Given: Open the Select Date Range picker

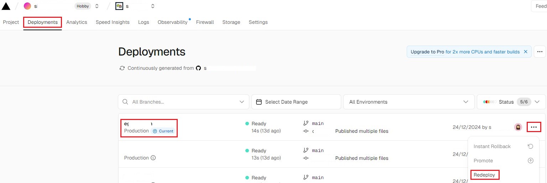Looking at the screenshot, I should pyautogui.click(x=296, y=102).
